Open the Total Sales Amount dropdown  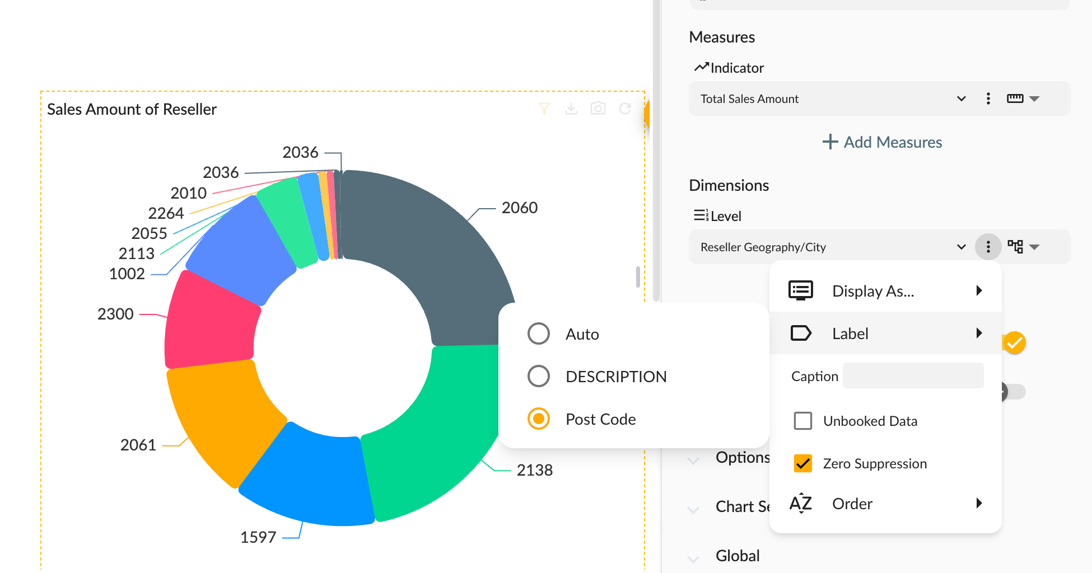961,98
